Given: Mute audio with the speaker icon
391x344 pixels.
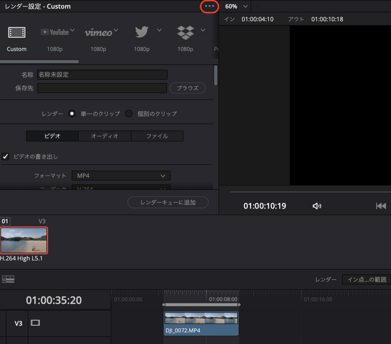Looking at the screenshot, I should 317,206.
